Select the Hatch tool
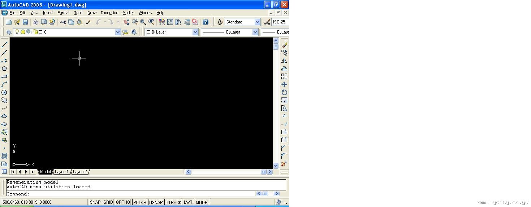Viewport: 531px width, 207px height. pyautogui.click(x=4, y=156)
